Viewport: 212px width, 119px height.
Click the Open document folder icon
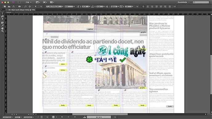click(x=9, y=6)
